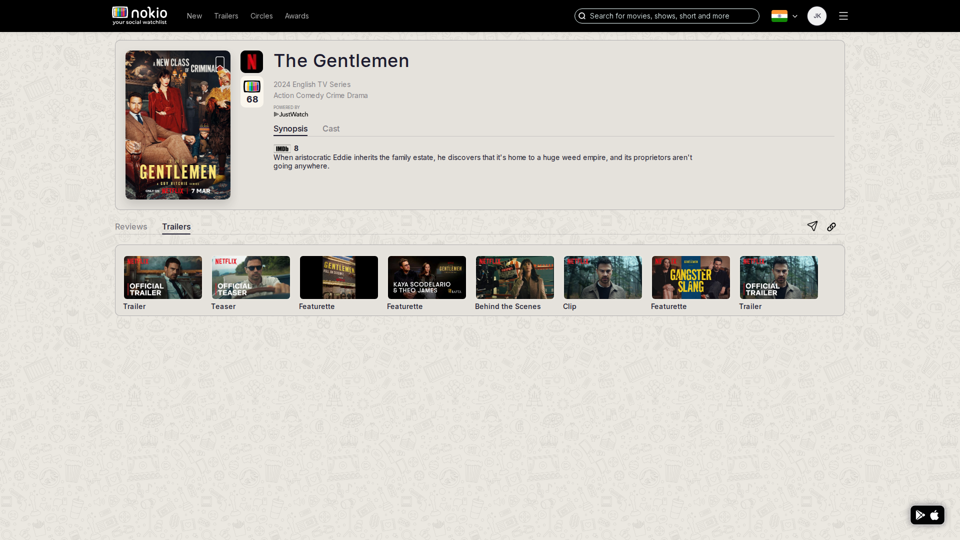Click the Apple App Store icon
The width and height of the screenshot is (960, 540).
click(934, 515)
